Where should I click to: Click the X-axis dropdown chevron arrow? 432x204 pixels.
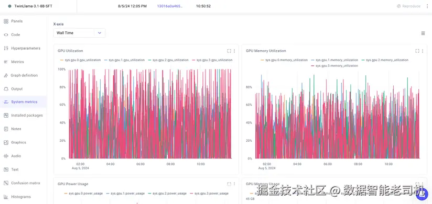coord(100,33)
